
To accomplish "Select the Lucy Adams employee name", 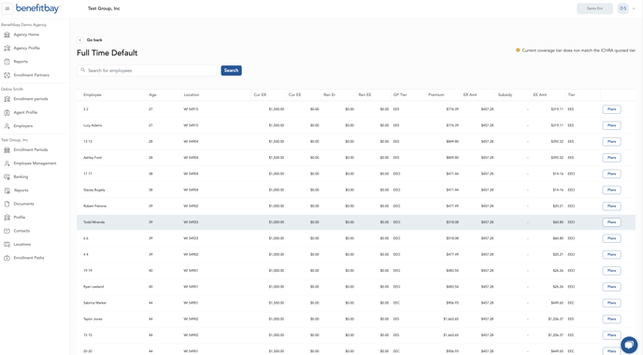I will [x=93, y=125].
